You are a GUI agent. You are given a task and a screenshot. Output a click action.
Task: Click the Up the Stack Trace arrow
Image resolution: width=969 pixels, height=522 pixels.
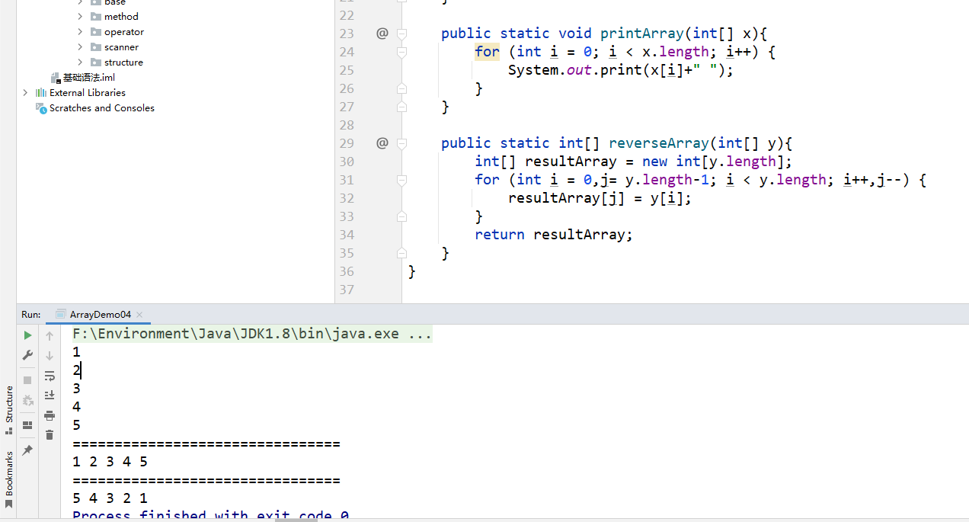[50, 335]
